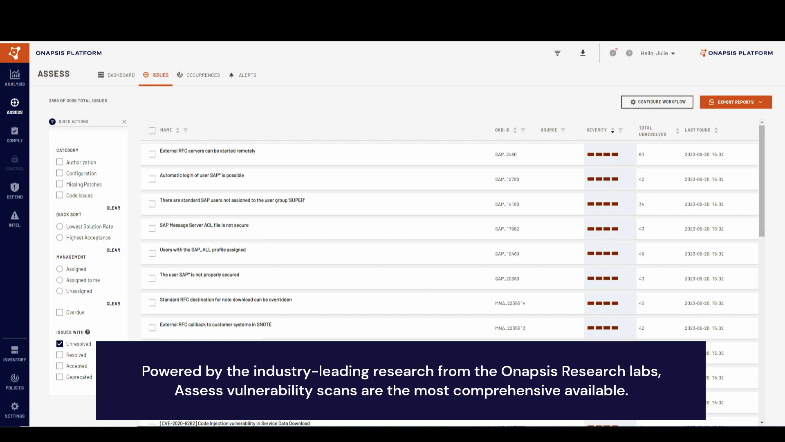
Task: Go to the Defend sidebar module
Action: pos(15,191)
